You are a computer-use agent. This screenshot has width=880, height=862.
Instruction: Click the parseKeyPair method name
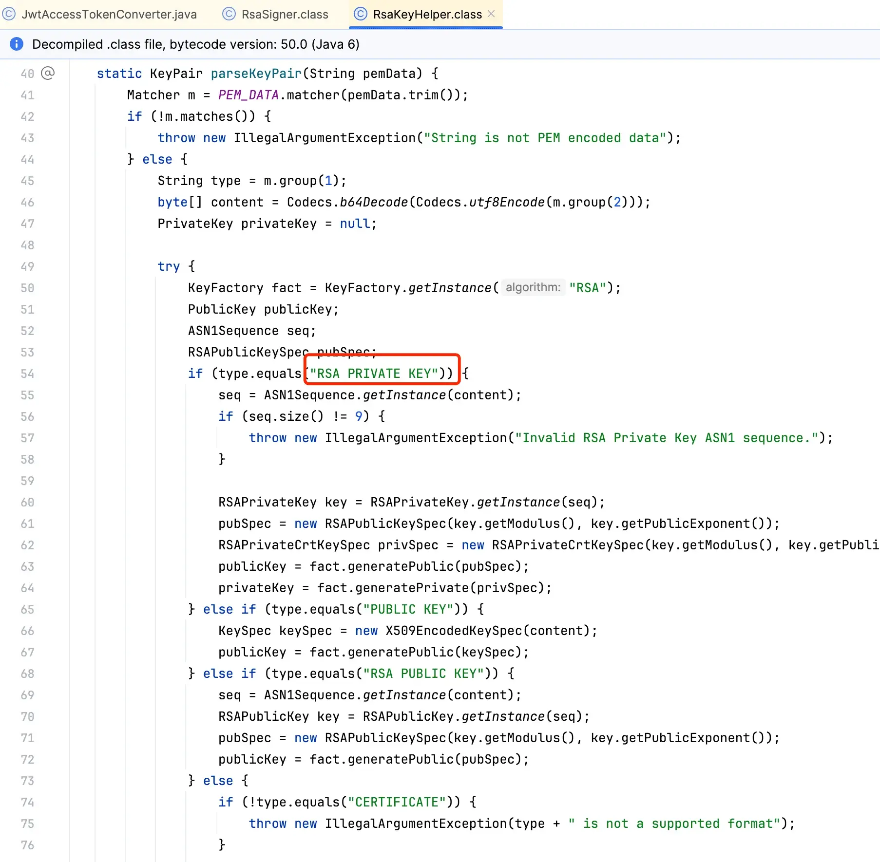click(x=256, y=74)
